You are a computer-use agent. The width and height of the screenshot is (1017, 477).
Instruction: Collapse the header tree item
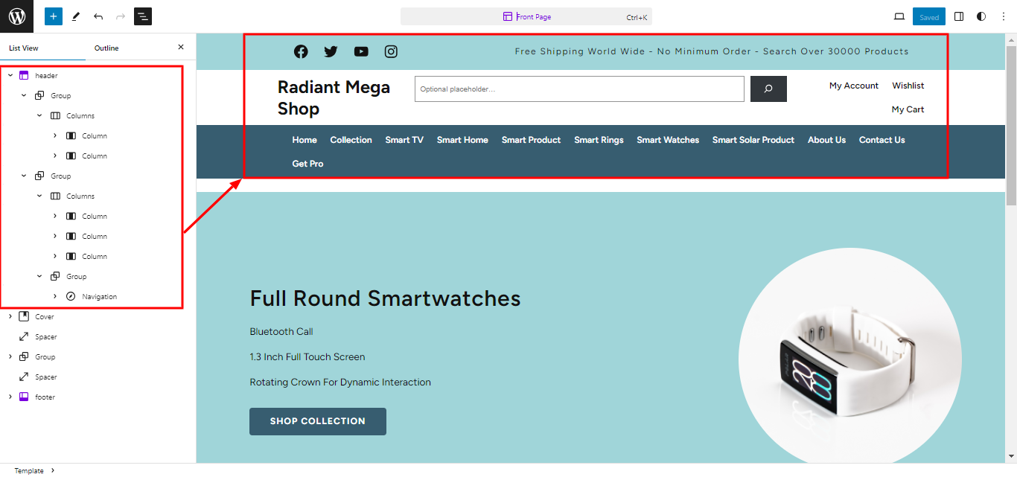tap(10, 75)
